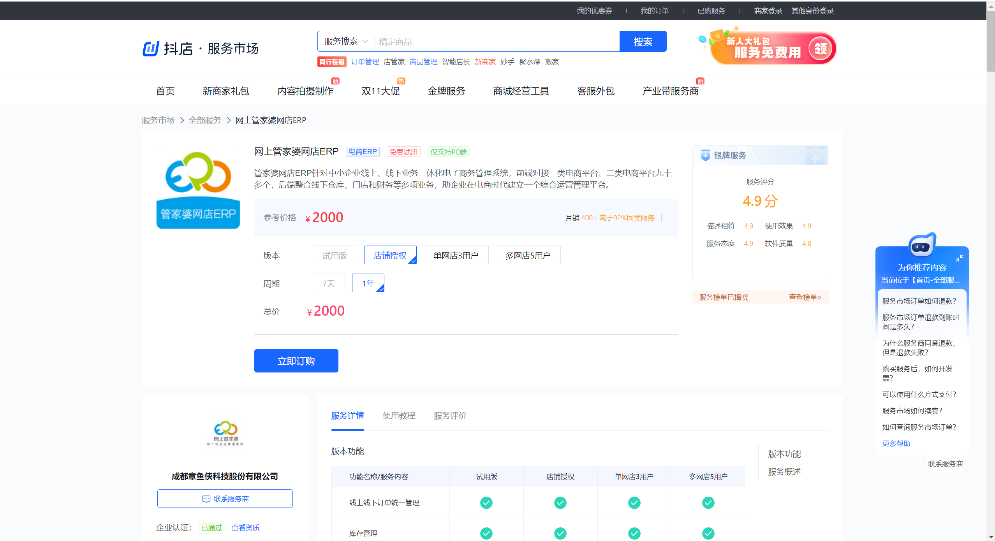Go to 服务市场 breadcrumb
This screenshot has width=995, height=541.
coord(158,120)
